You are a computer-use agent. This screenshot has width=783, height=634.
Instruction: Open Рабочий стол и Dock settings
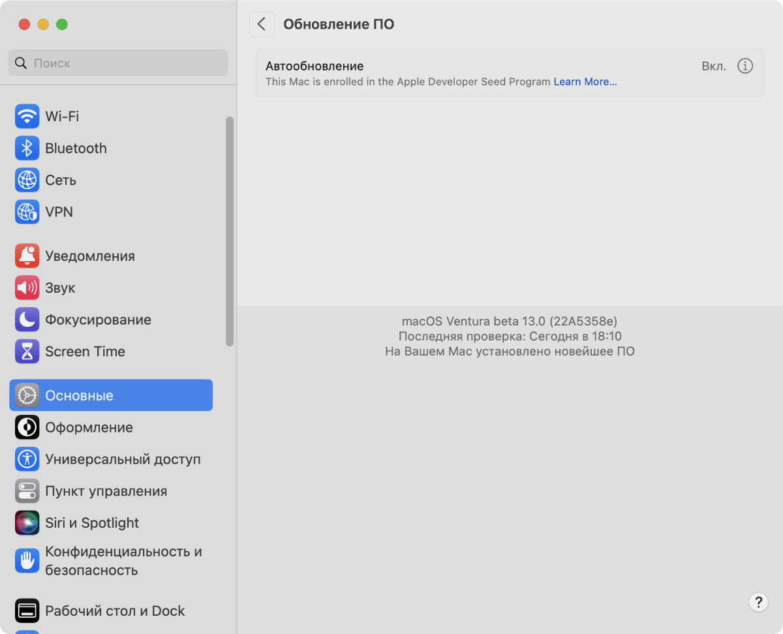click(x=115, y=611)
